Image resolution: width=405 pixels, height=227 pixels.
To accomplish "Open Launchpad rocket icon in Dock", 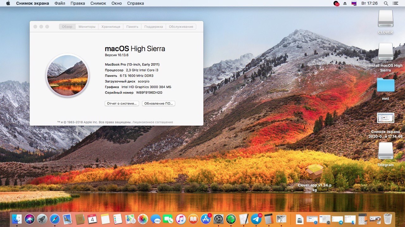I will pos(42,219).
